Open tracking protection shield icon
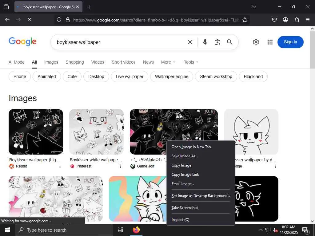Viewport: 315px width, 236px height. (x=59, y=20)
